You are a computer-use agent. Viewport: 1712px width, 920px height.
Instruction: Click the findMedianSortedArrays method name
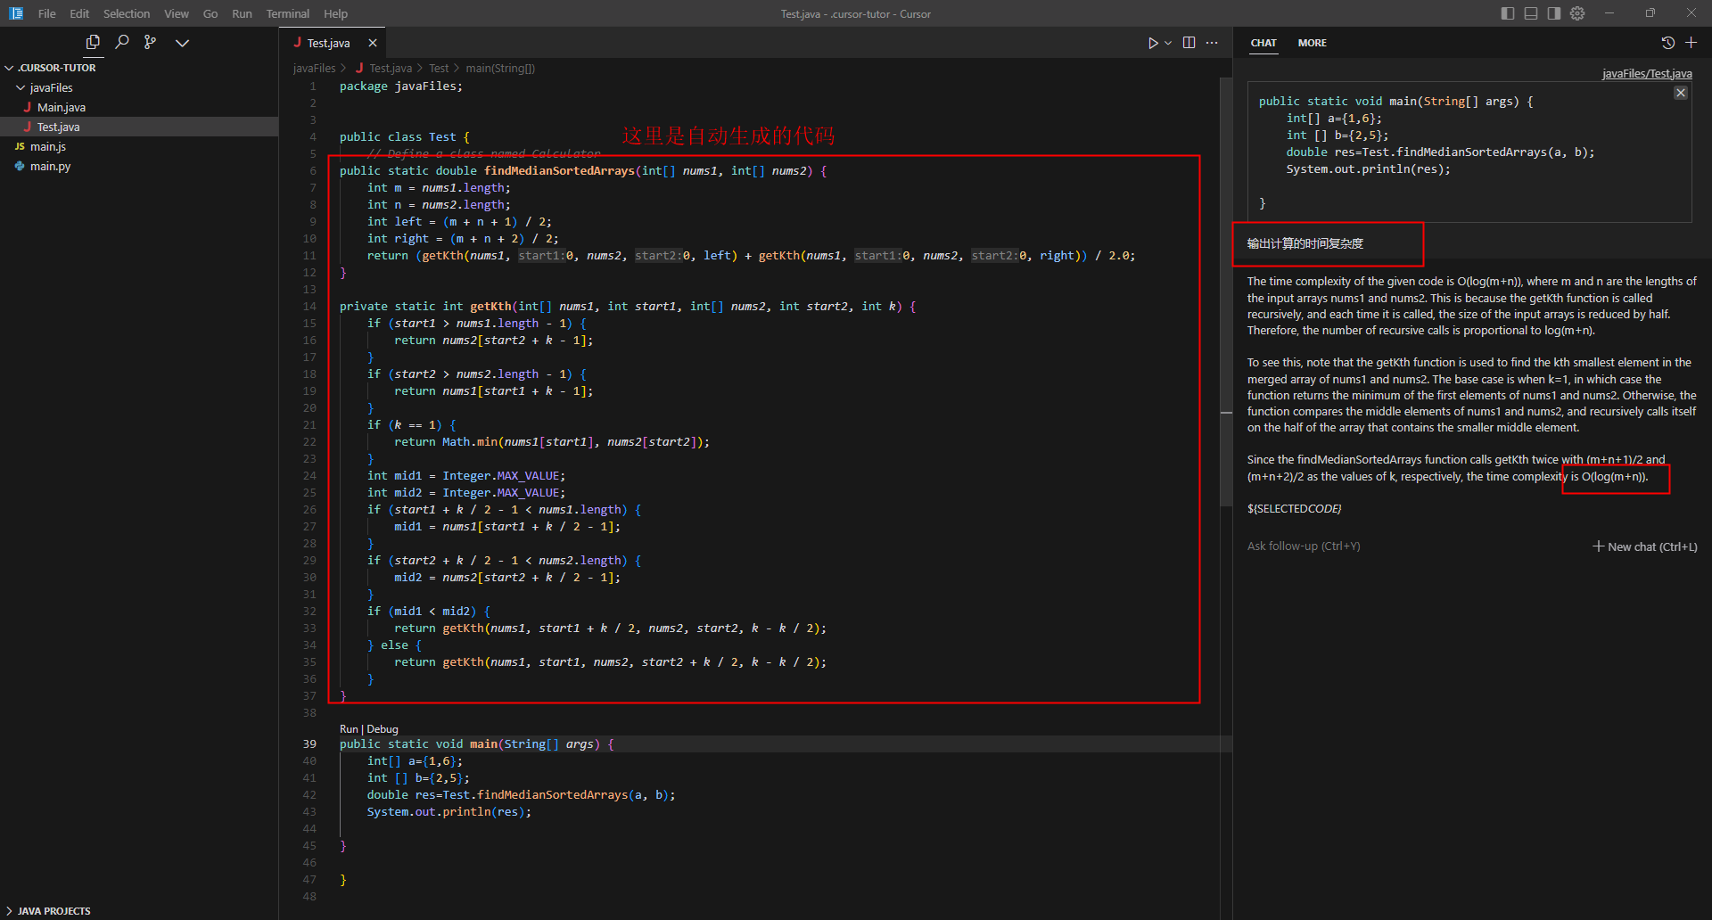point(559,170)
